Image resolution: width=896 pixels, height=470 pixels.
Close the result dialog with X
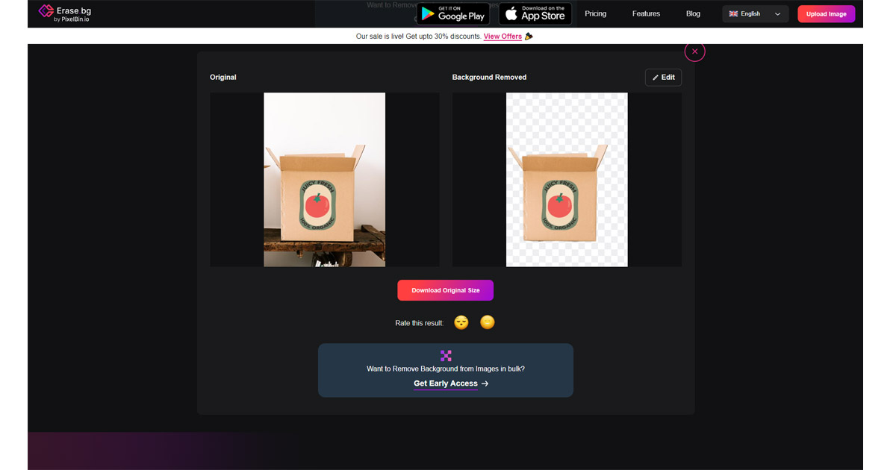click(x=694, y=51)
